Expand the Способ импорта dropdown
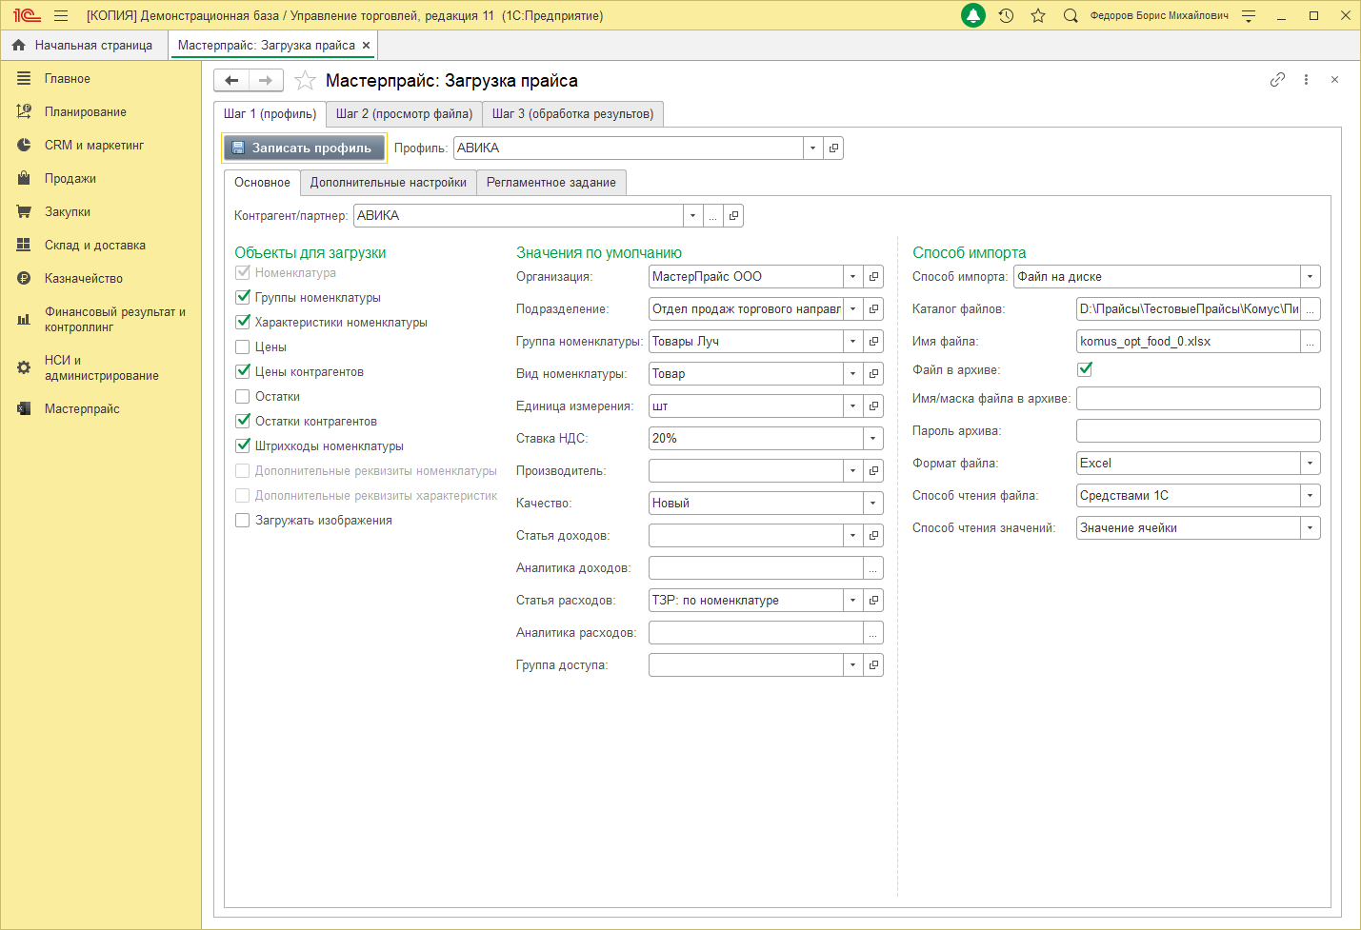 coord(1310,277)
